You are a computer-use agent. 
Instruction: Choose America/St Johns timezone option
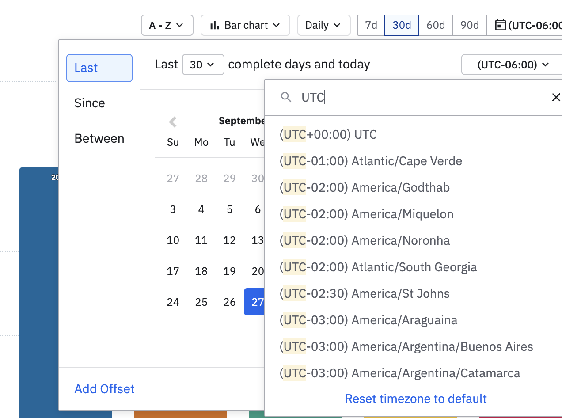point(365,293)
